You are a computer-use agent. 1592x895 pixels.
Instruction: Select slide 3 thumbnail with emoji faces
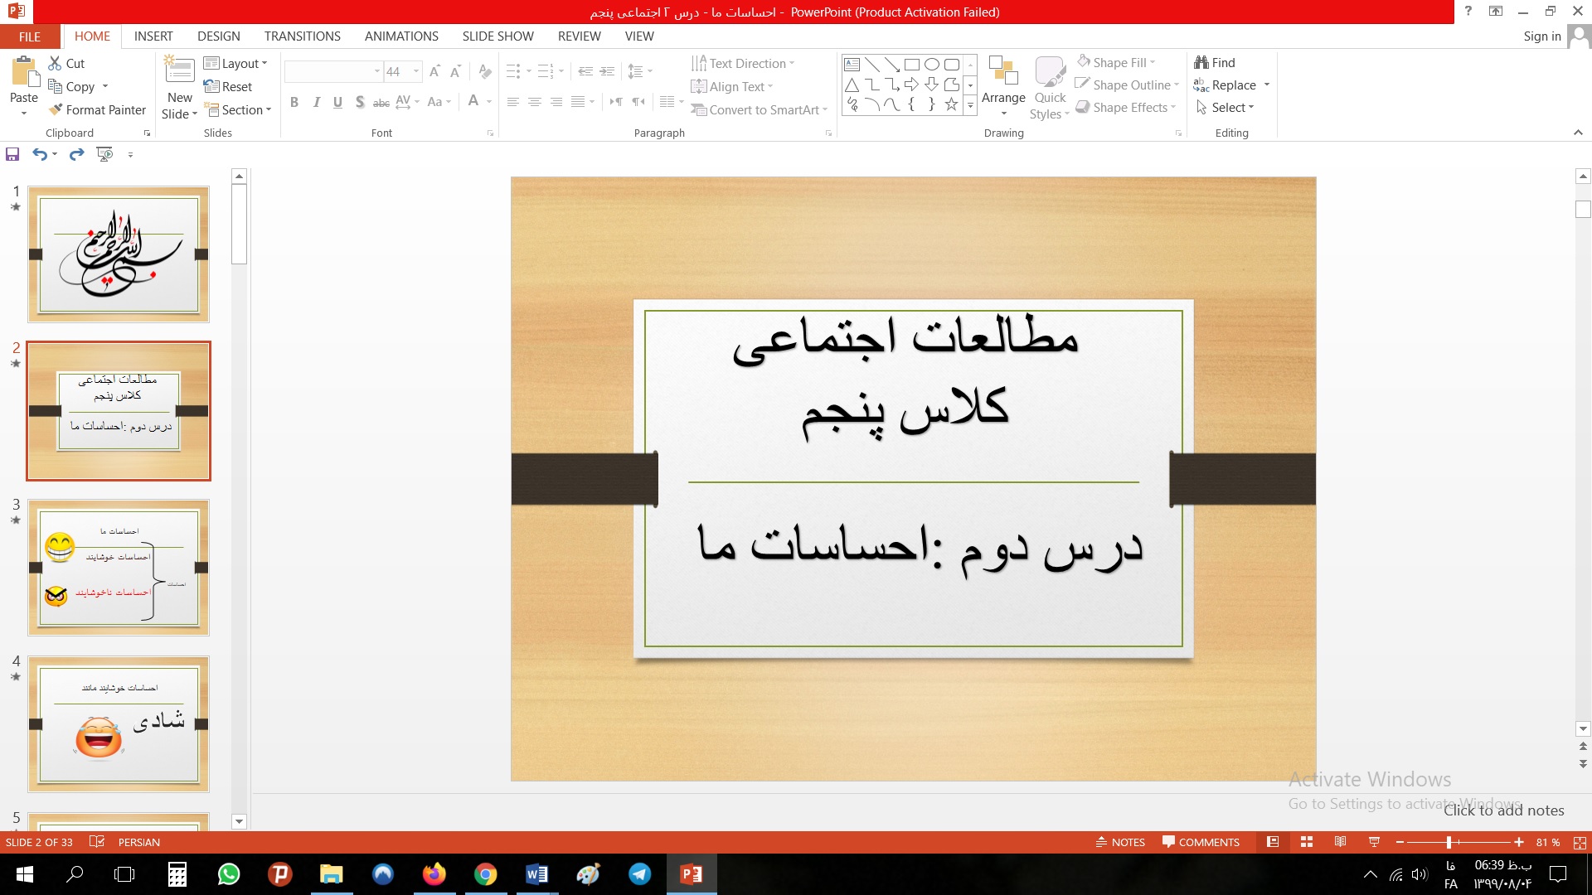coord(119,568)
